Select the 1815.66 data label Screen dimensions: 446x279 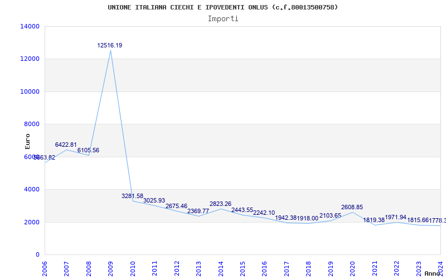418,220
